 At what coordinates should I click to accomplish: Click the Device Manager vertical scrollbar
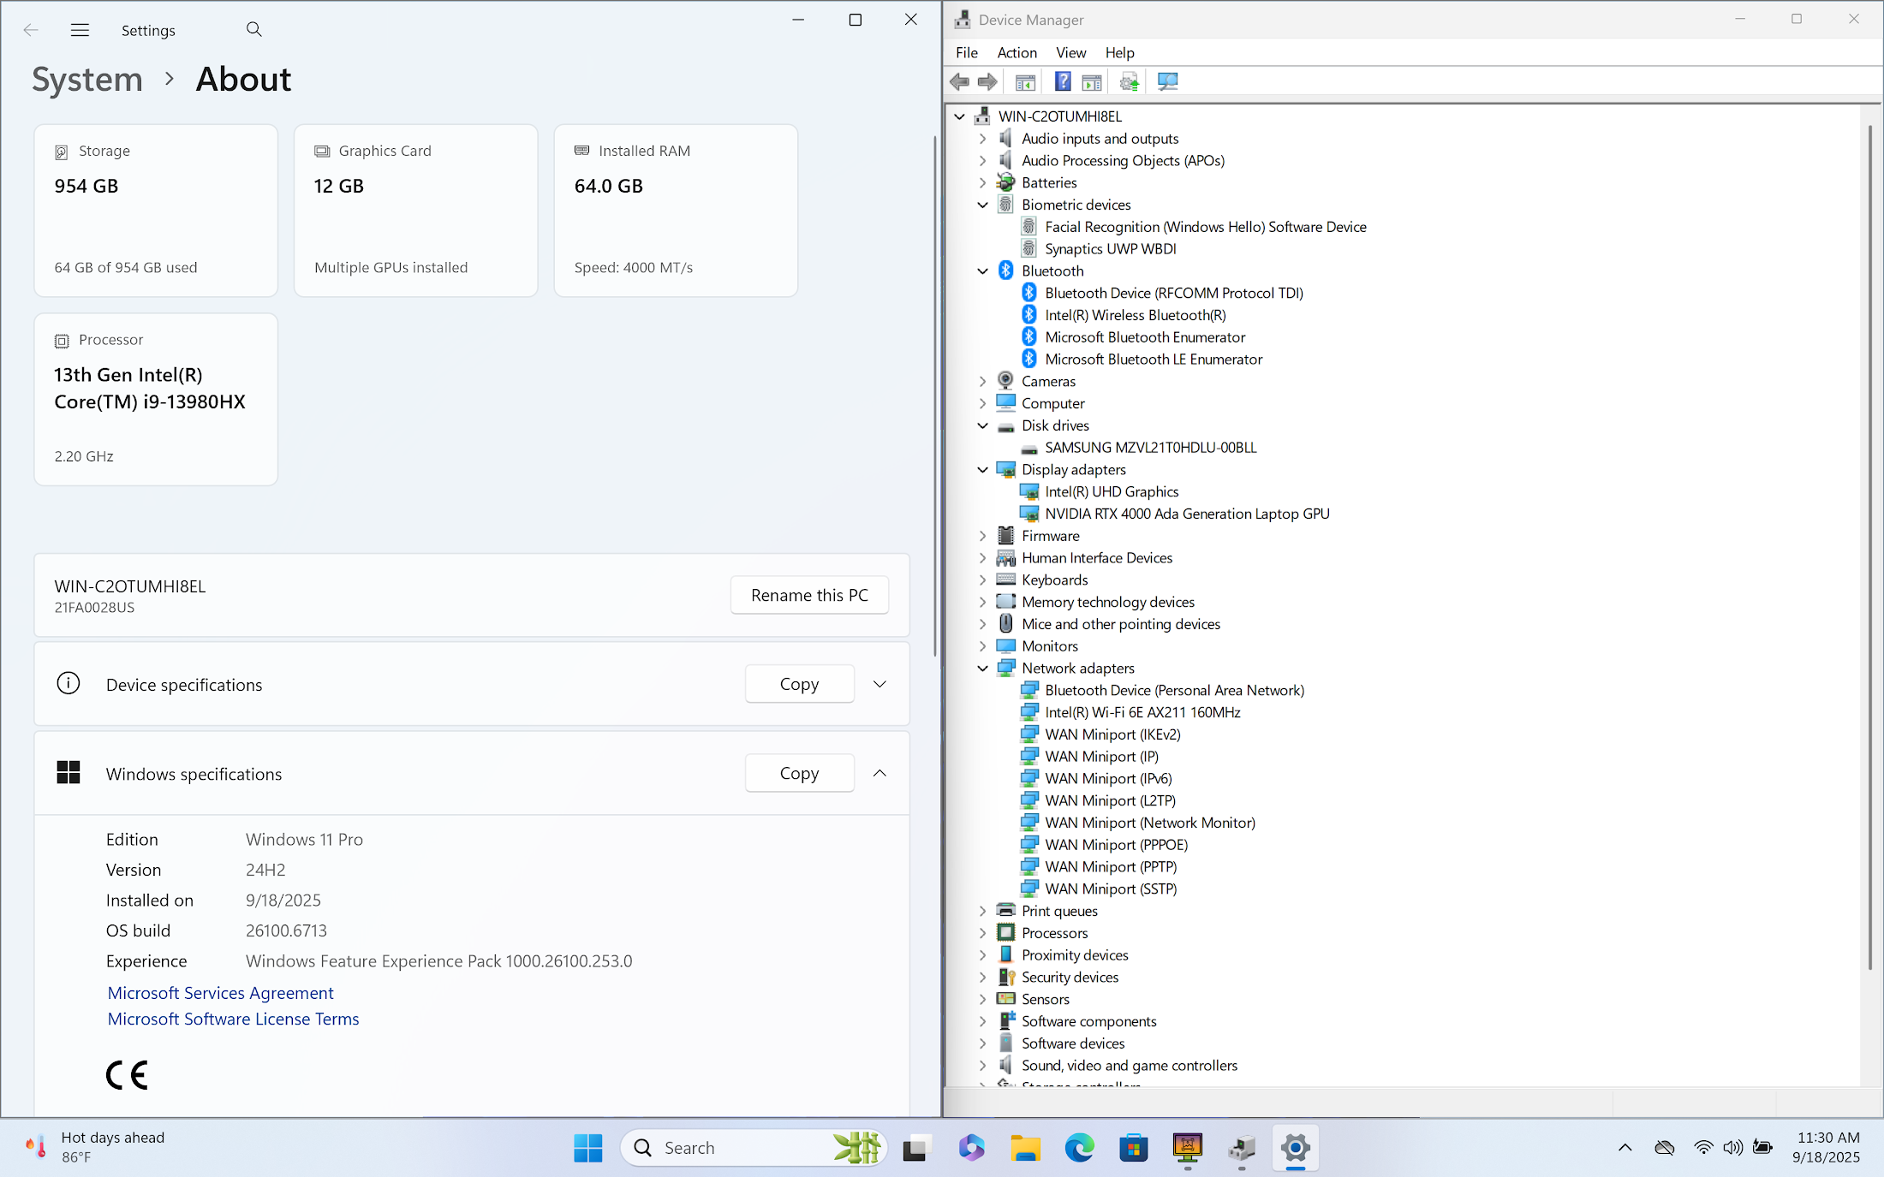[1869, 548]
